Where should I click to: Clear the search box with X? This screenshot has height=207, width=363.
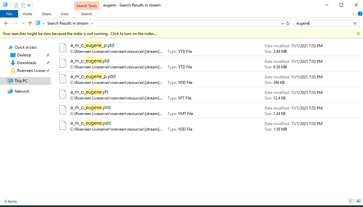point(355,23)
